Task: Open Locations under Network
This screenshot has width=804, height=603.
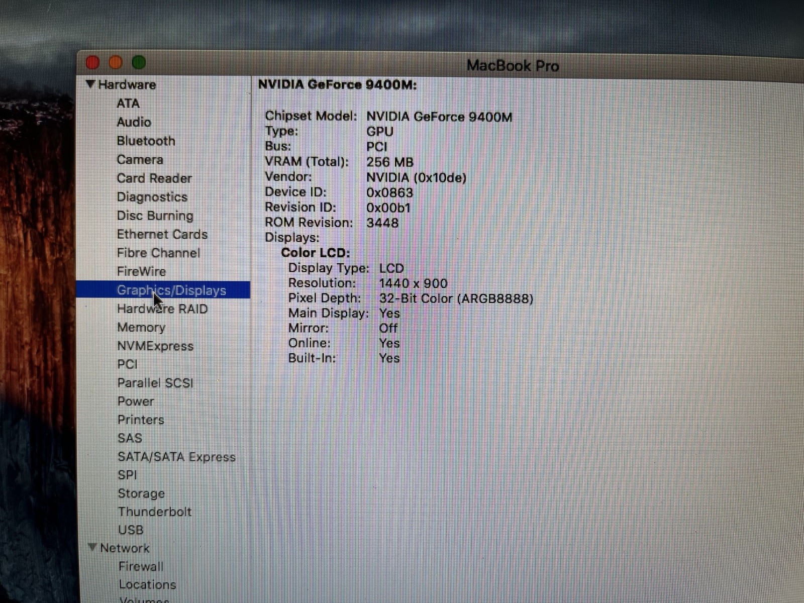Action: [148, 584]
